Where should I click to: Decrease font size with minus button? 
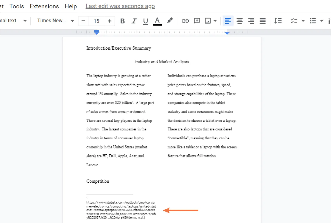pyautogui.click(x=83, y=21)
